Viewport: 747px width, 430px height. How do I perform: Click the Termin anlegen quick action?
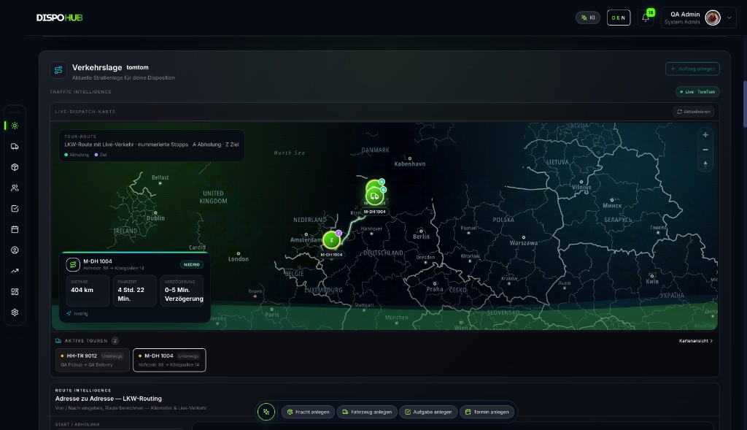point(487,412)
